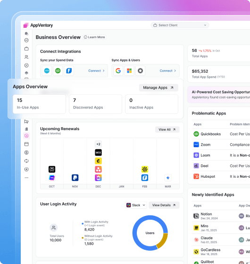This screenshot has height=264, width=250.
Task: Click View All for Upcoming Renewals
Action: [167, 130]
